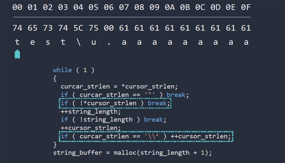Click hex byte 75 in the data row
The height and width of the screenshot is (163, 285).
coord(93,28)
